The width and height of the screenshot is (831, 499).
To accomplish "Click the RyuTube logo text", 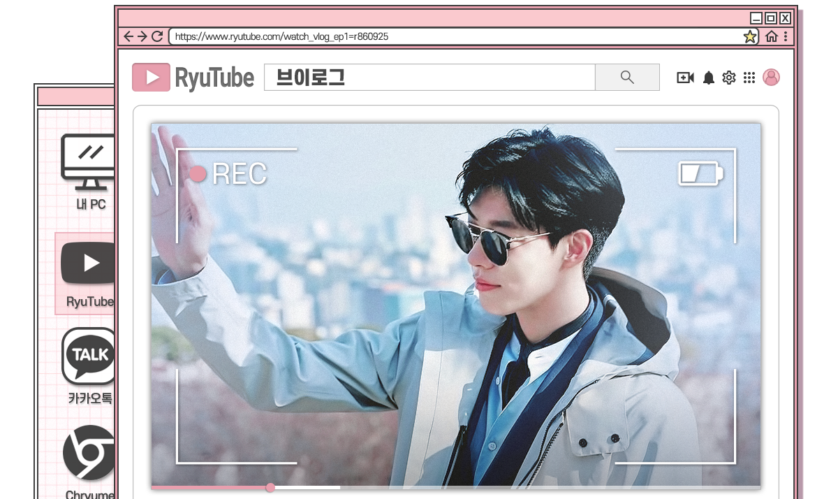I will coord(214,78).
